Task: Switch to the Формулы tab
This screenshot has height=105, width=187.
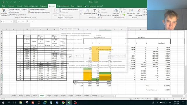Action: point(44,6)
